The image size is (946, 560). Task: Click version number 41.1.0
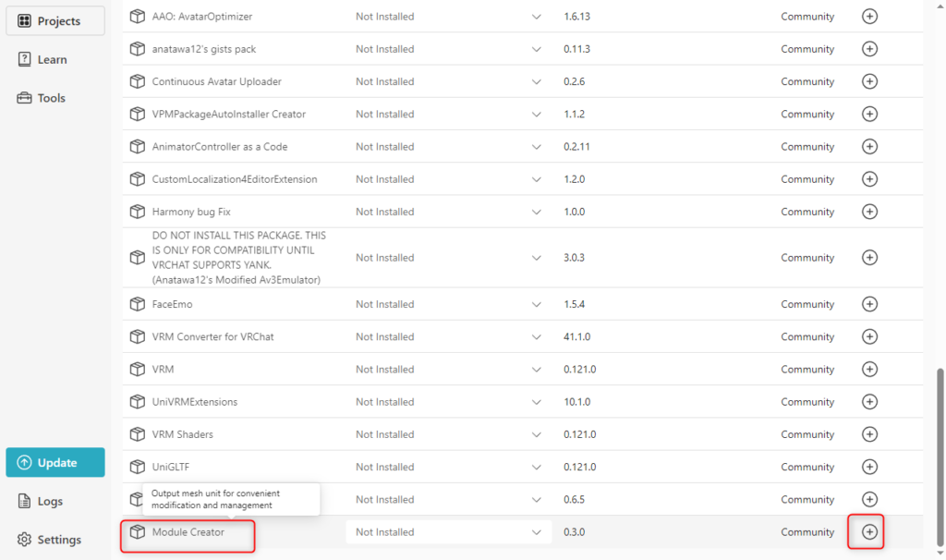[576, 336]
